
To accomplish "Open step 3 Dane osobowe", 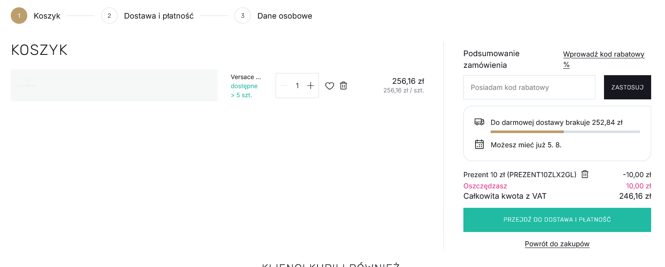I will 285,16.
